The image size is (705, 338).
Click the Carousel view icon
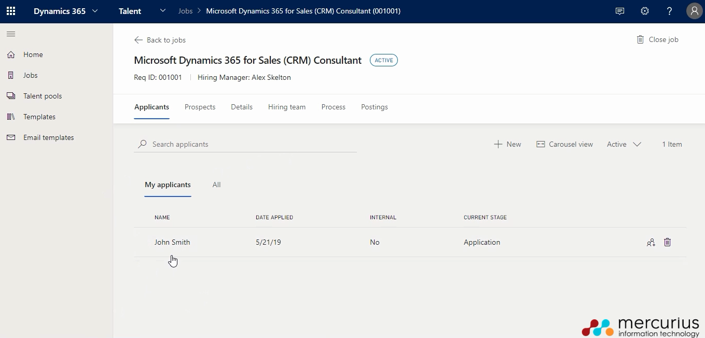coord(541,144)
